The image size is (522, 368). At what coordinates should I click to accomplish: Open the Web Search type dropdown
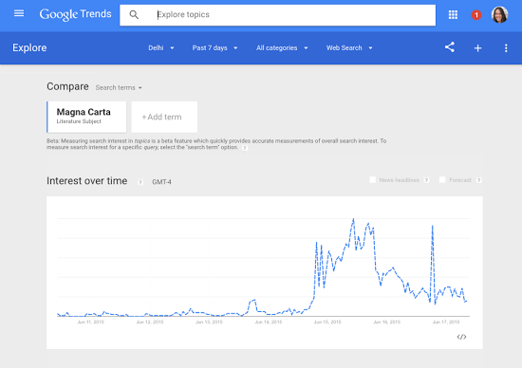pyautogui.click(x=349, y=48)
